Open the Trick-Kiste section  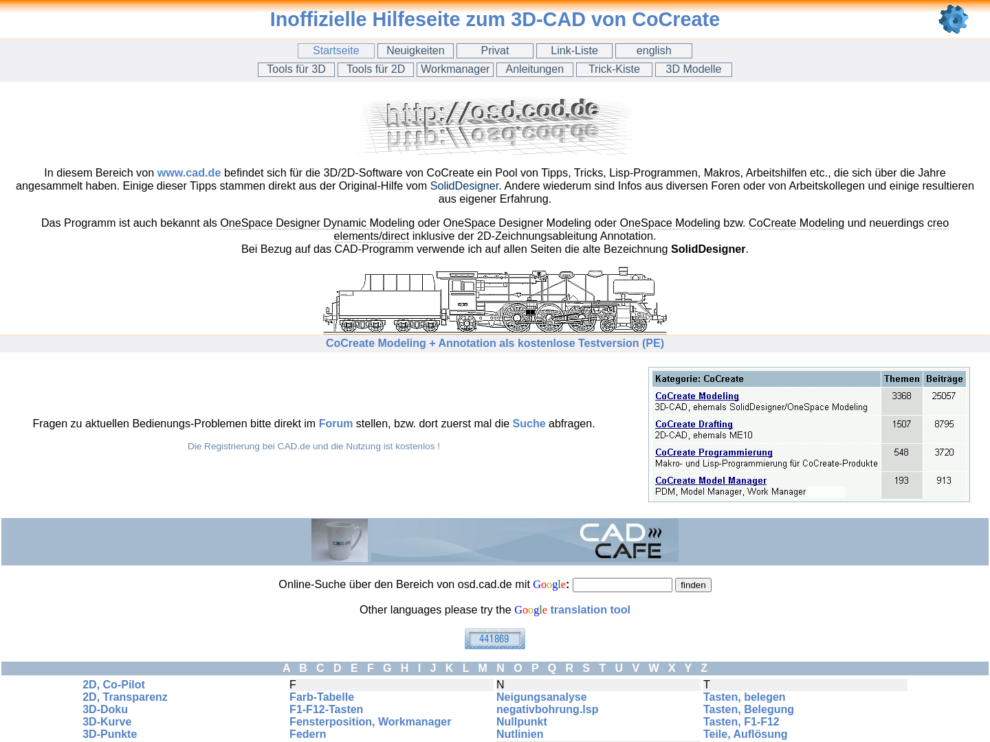tap(614, 69)
